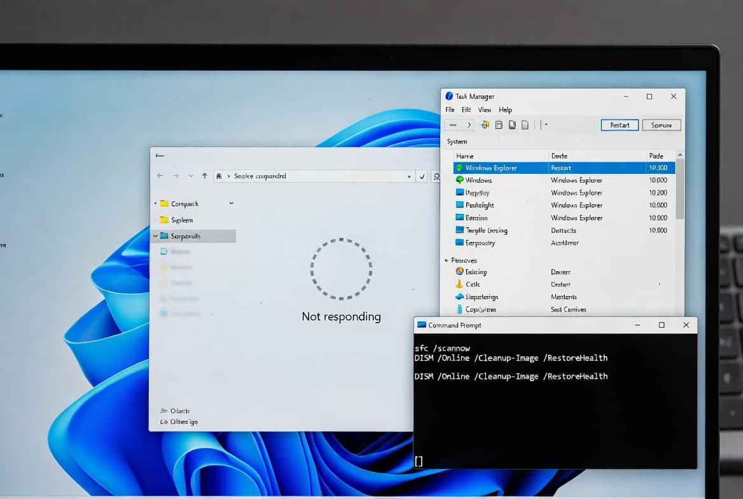743x499 pixels.
Task: Click the File Explorer address bar path text
Action: click(x=260, y=176)
